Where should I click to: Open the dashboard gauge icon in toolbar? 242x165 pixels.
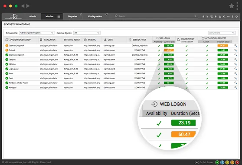[212, 16]
